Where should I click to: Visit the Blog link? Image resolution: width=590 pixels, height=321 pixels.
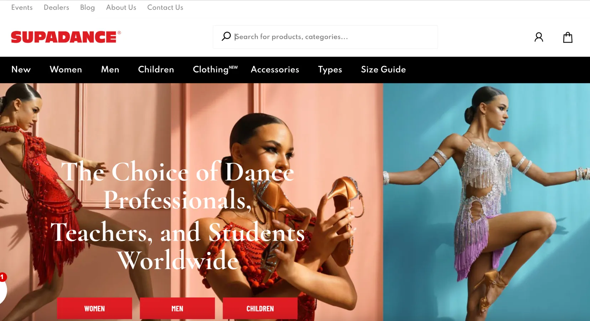coord(87,7)
